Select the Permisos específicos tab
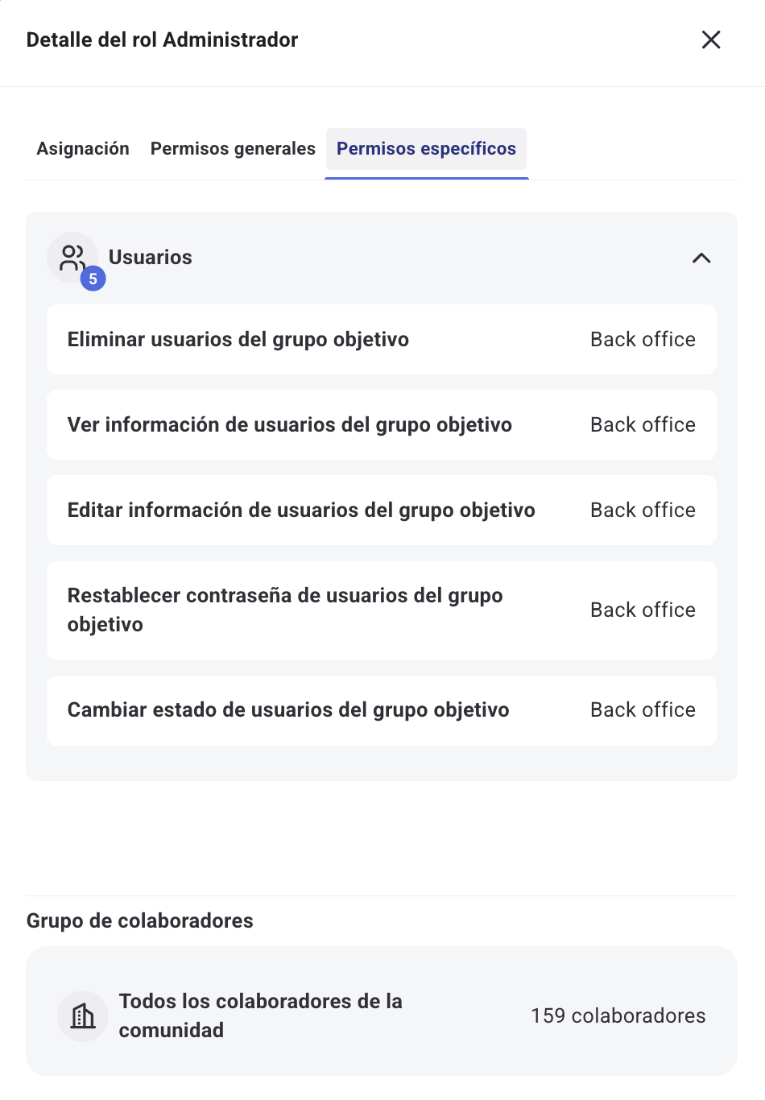The width and height of the screenshot is (765, 1100). pyautogui.click(x=426, y=148)
